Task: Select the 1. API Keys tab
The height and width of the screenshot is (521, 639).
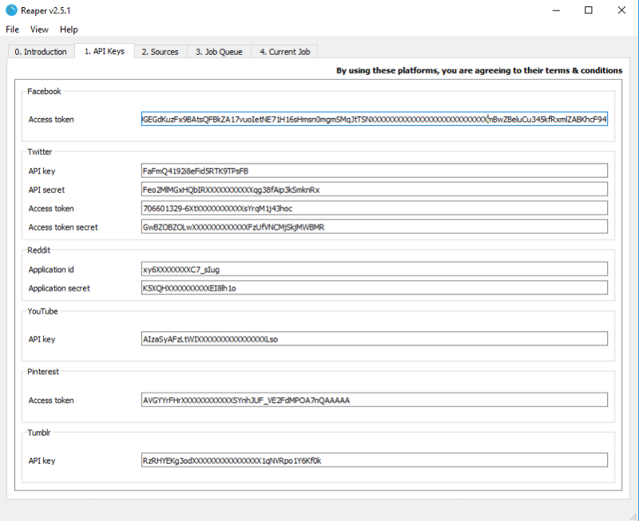Action: coord(105,51)
